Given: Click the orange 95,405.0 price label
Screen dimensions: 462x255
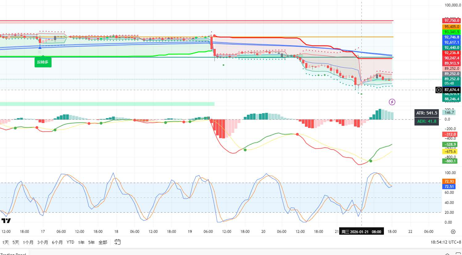Looking at the screenshot, I should click(452, 27).
